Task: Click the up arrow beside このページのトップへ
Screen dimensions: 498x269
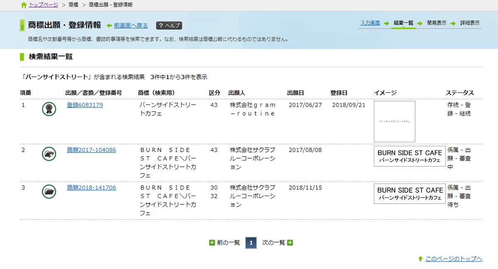Action: [x=420, y=259]
